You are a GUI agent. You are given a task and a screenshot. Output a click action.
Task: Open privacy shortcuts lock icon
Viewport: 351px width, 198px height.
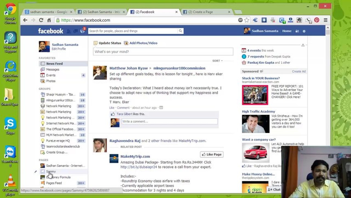click(297, 31)
